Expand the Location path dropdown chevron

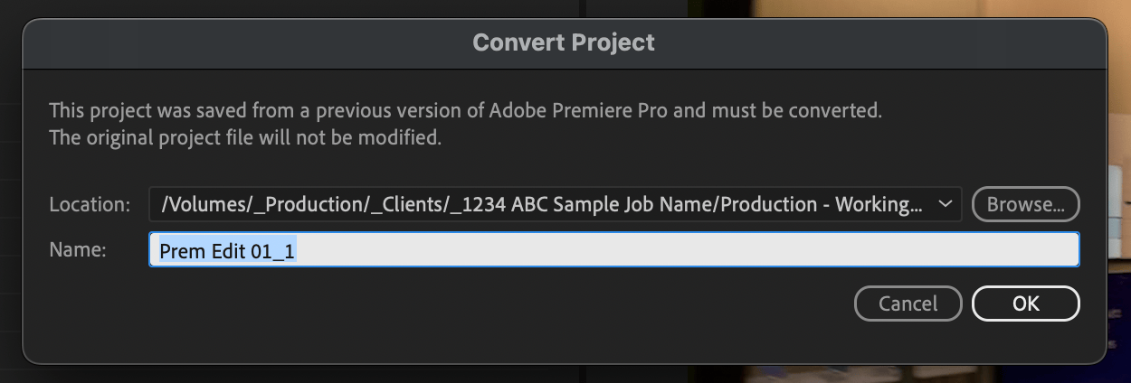point(946,204)
